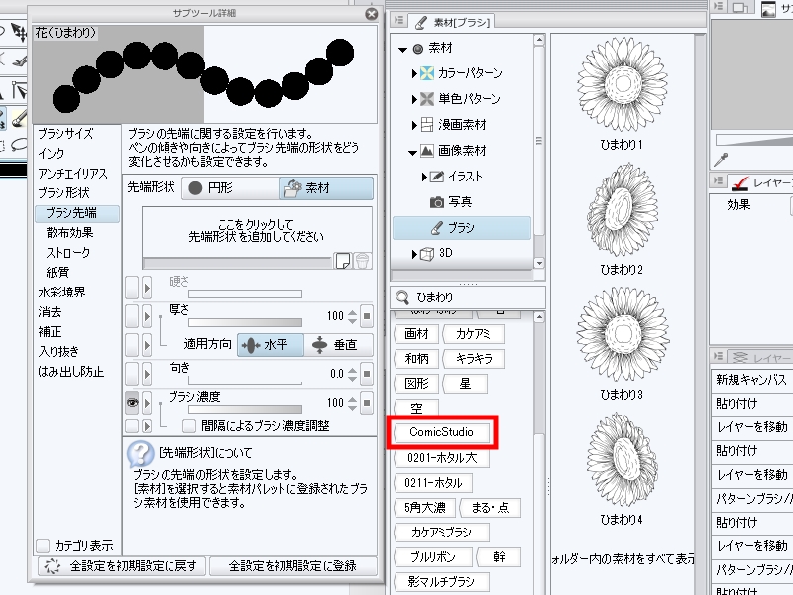The height and width of the screenshot is (595, 793).
Task: Select the 写真 camera folder
Action: coord(450,202)
